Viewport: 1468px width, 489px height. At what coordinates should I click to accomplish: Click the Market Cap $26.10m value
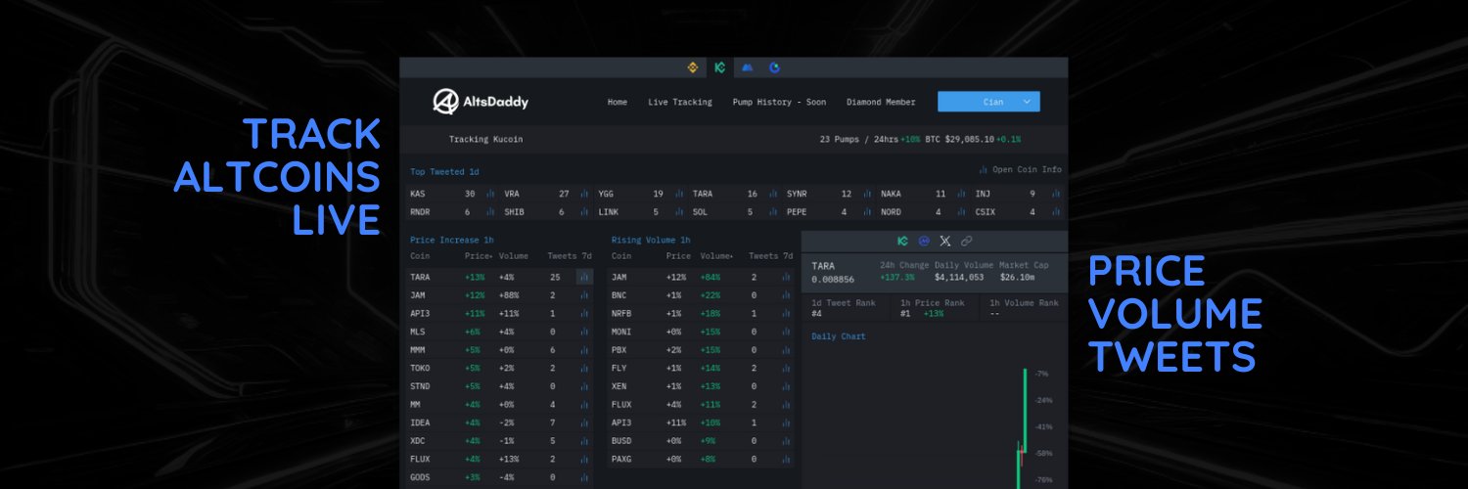(1018, 278)
